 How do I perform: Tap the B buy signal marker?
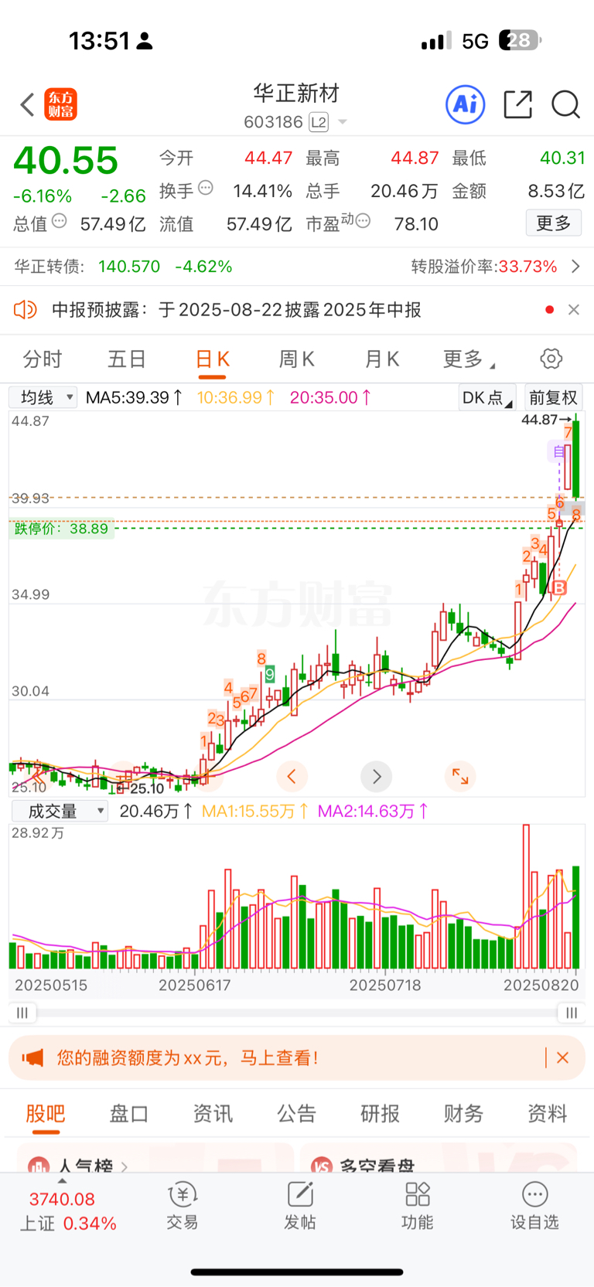click(559, 588)
